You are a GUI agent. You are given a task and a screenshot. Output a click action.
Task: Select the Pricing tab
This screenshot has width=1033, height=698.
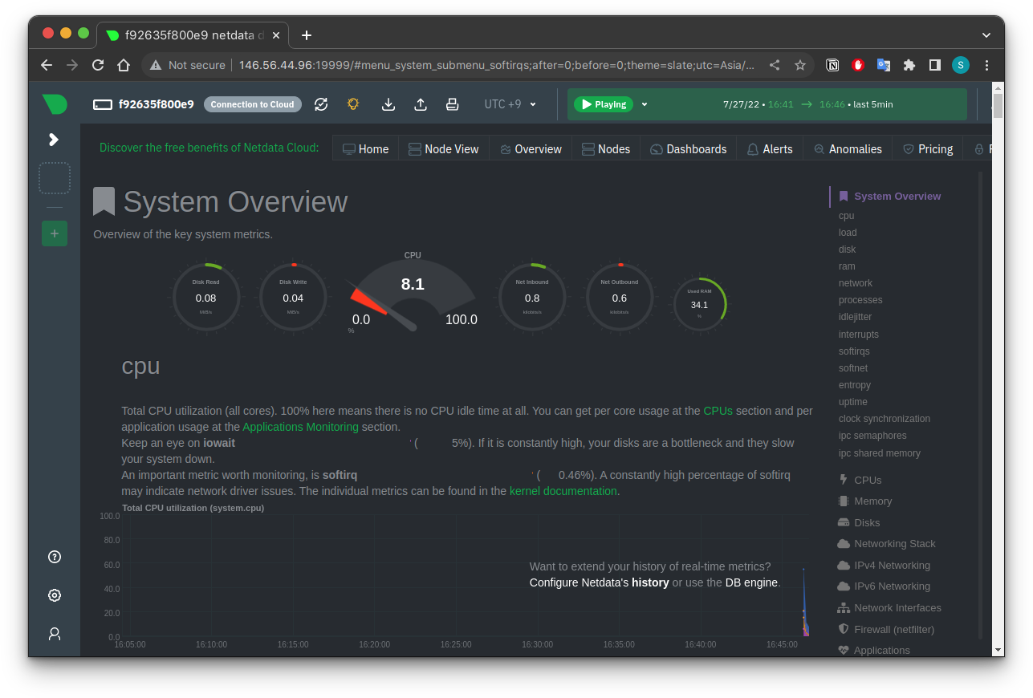[x=928, y=149]
